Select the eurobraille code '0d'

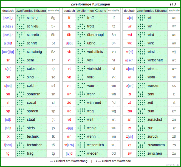click(114, 154)
